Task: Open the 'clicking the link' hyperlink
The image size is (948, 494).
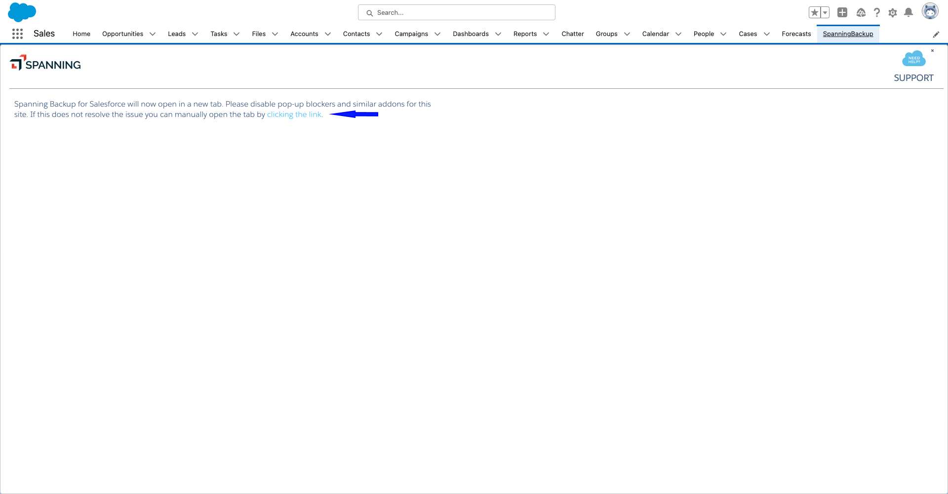Action: pos(295,114)
